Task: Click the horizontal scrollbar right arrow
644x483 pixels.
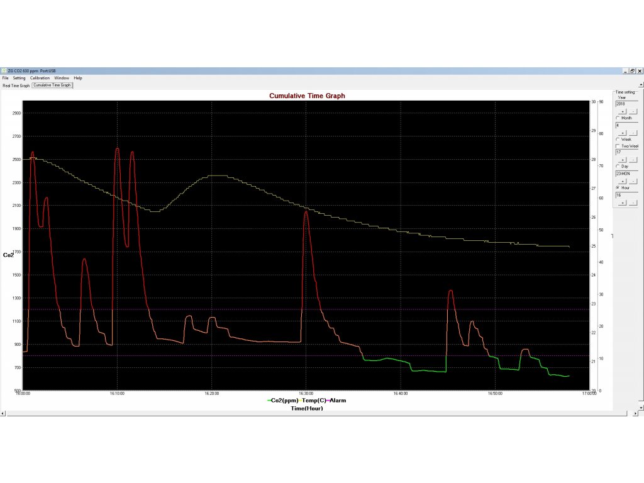Action: click(x=636, y=413)
